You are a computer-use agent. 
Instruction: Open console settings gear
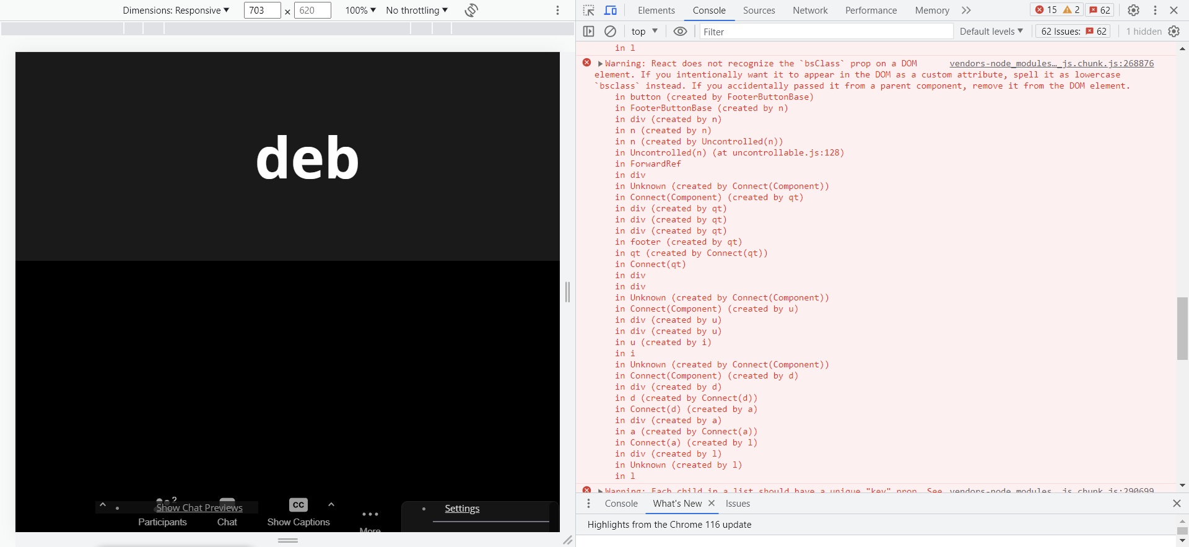pyautogui.click(x=1174, y=31)
